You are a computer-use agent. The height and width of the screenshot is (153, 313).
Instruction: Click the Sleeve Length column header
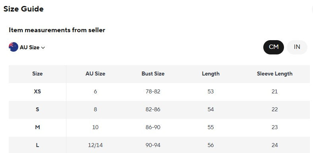coord(274,74)
